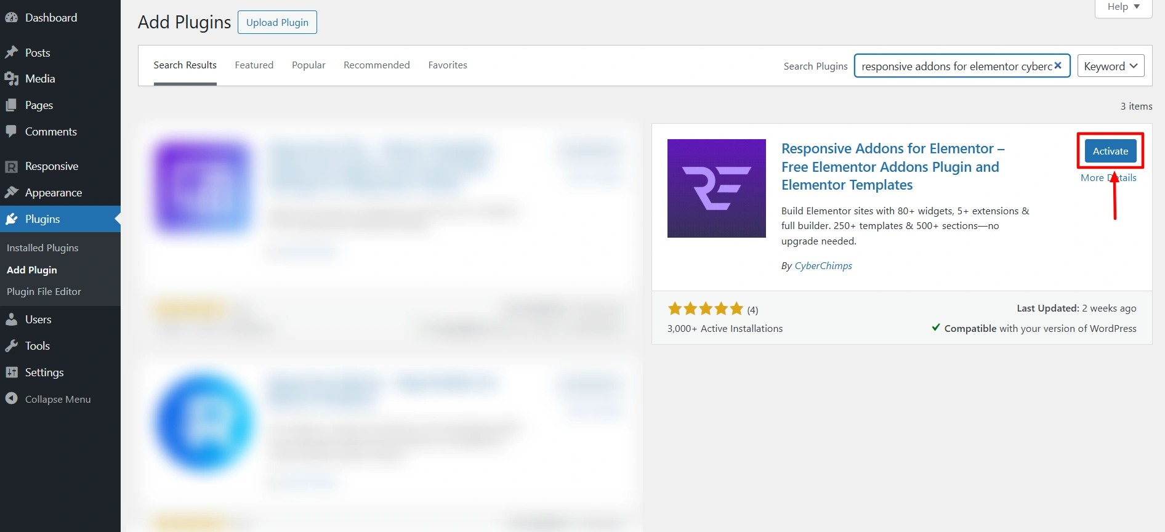1165x532 pixels.
Task: Click the '3 items' count text
Action: pos(1136,106)
